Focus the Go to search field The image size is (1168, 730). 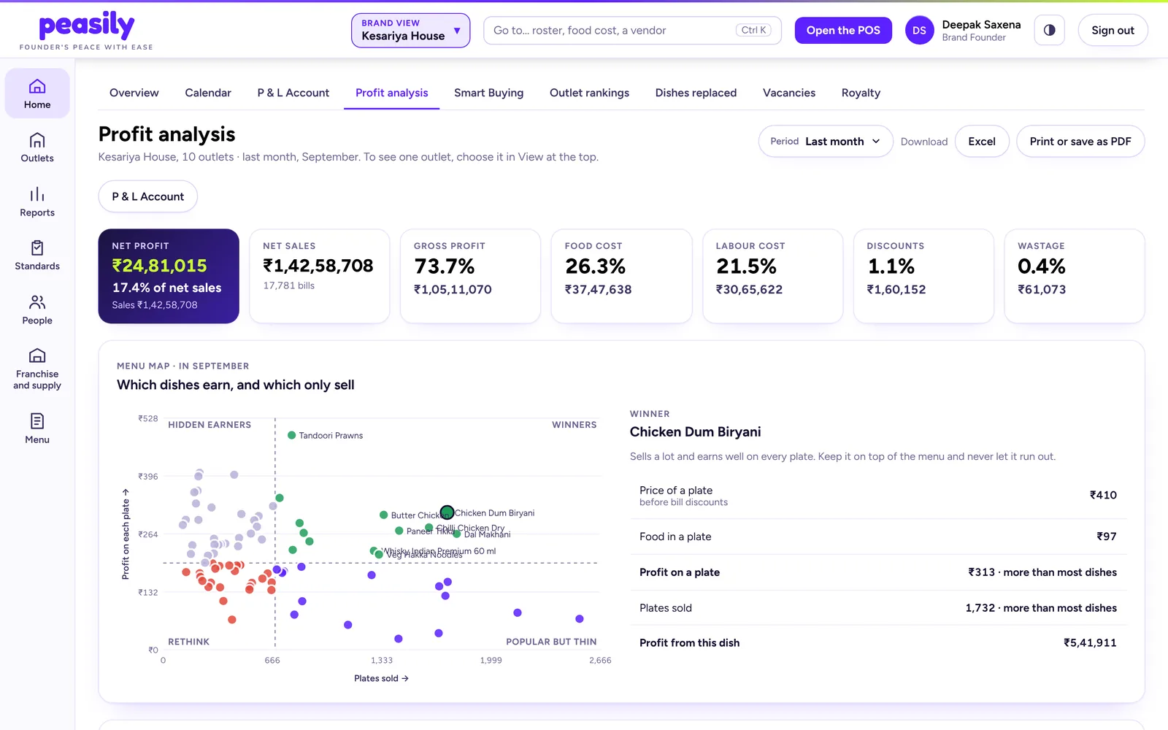pyautogui.click(x=632, y=31)
